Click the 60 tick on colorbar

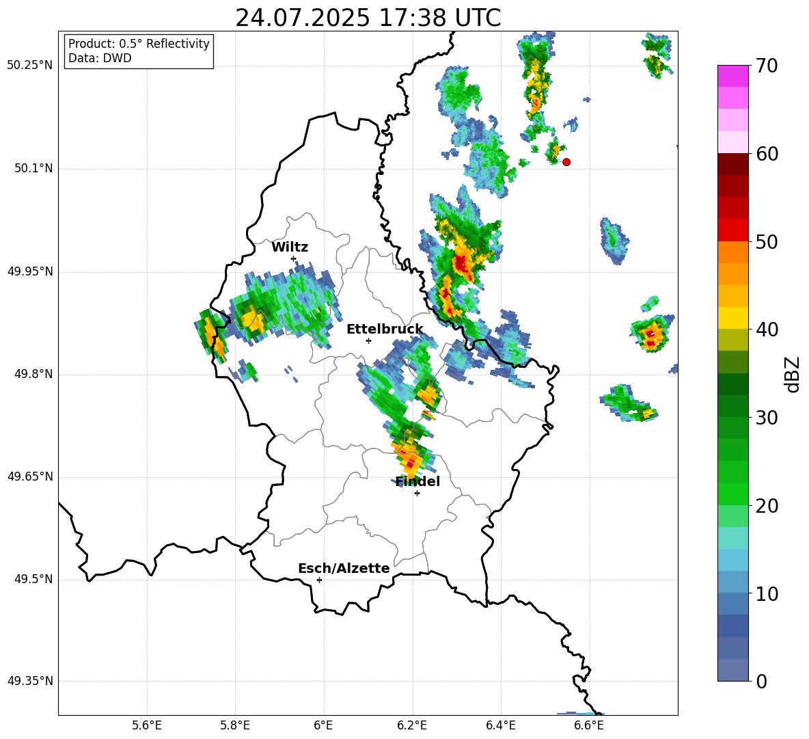tap(767, 154)
